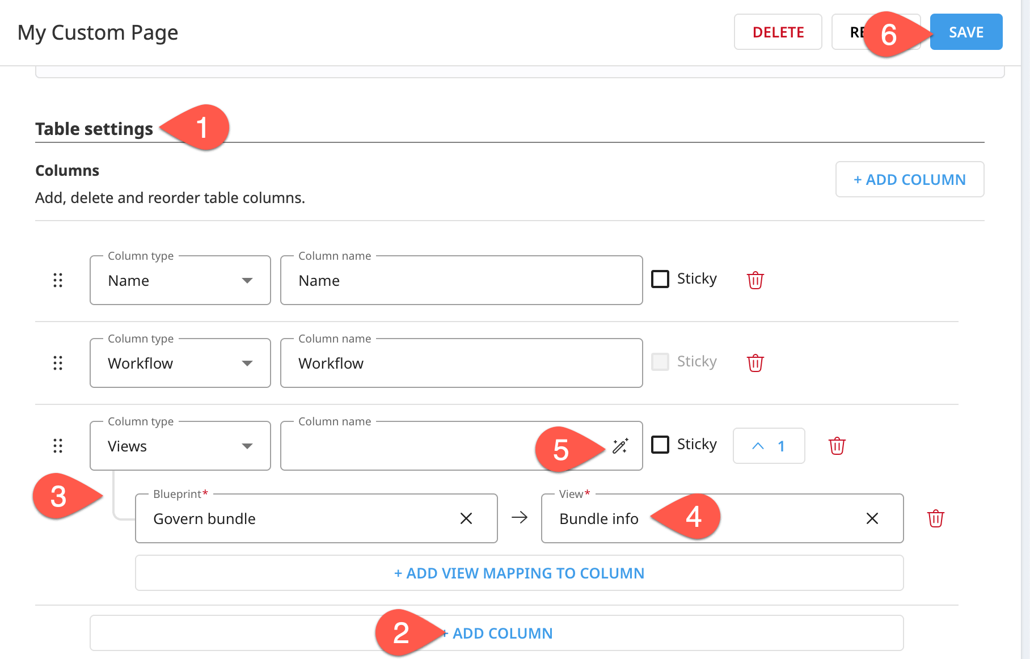Click the magic wand icon in Views column name
Screen dimensions: 1030x659
622,446
